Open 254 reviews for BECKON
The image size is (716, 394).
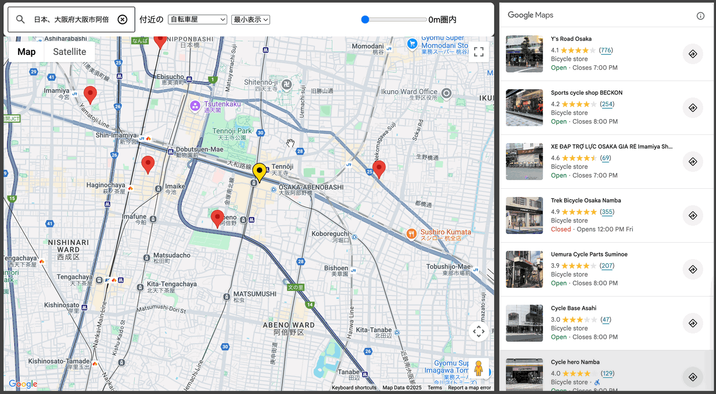(x=608, y=104)
